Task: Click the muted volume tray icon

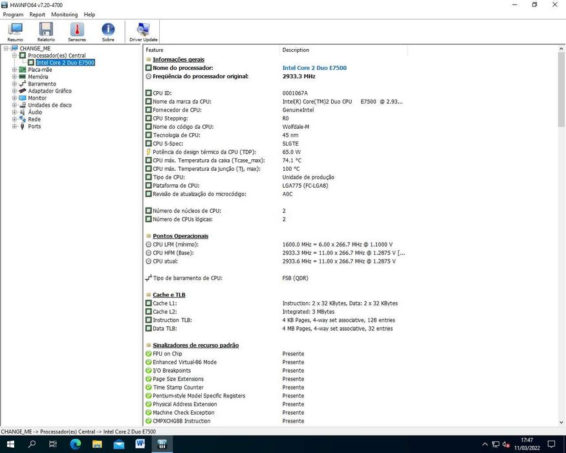Action: click(506, 445)
